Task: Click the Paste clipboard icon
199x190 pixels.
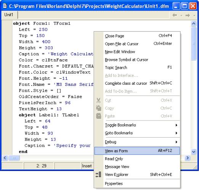Action: [x=99, y=116]
